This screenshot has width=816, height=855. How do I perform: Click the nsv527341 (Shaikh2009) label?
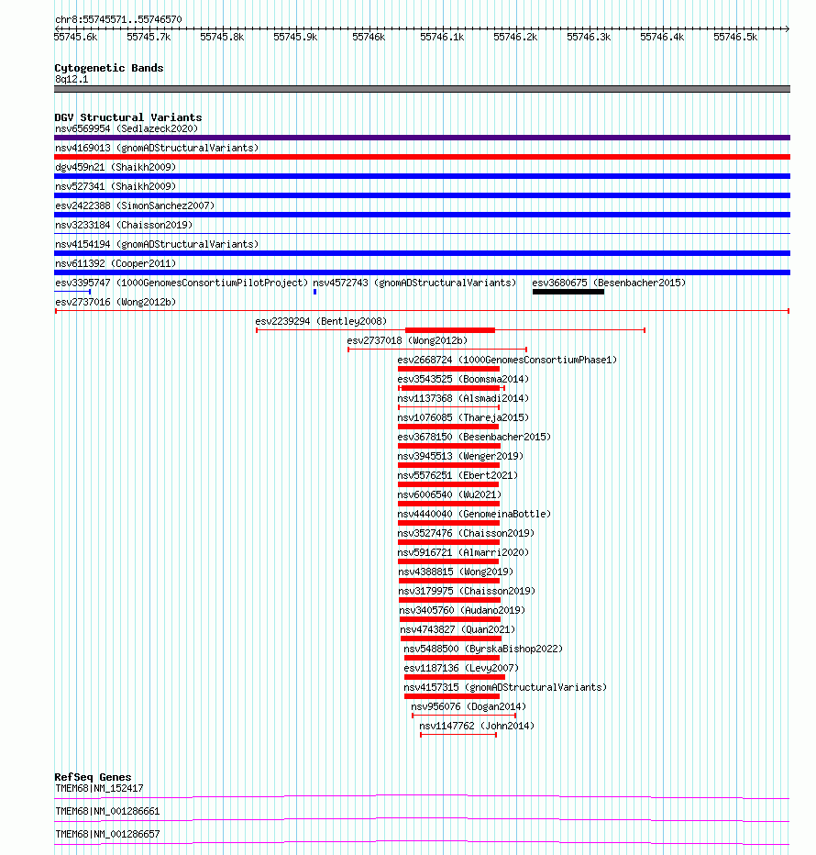point(116,186)
